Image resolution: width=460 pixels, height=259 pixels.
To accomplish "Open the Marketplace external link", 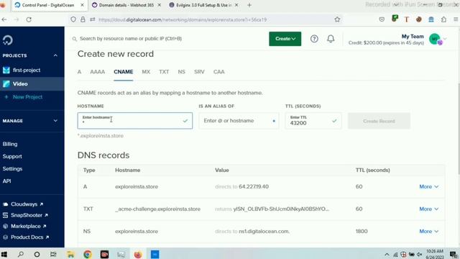I will 24,226.
